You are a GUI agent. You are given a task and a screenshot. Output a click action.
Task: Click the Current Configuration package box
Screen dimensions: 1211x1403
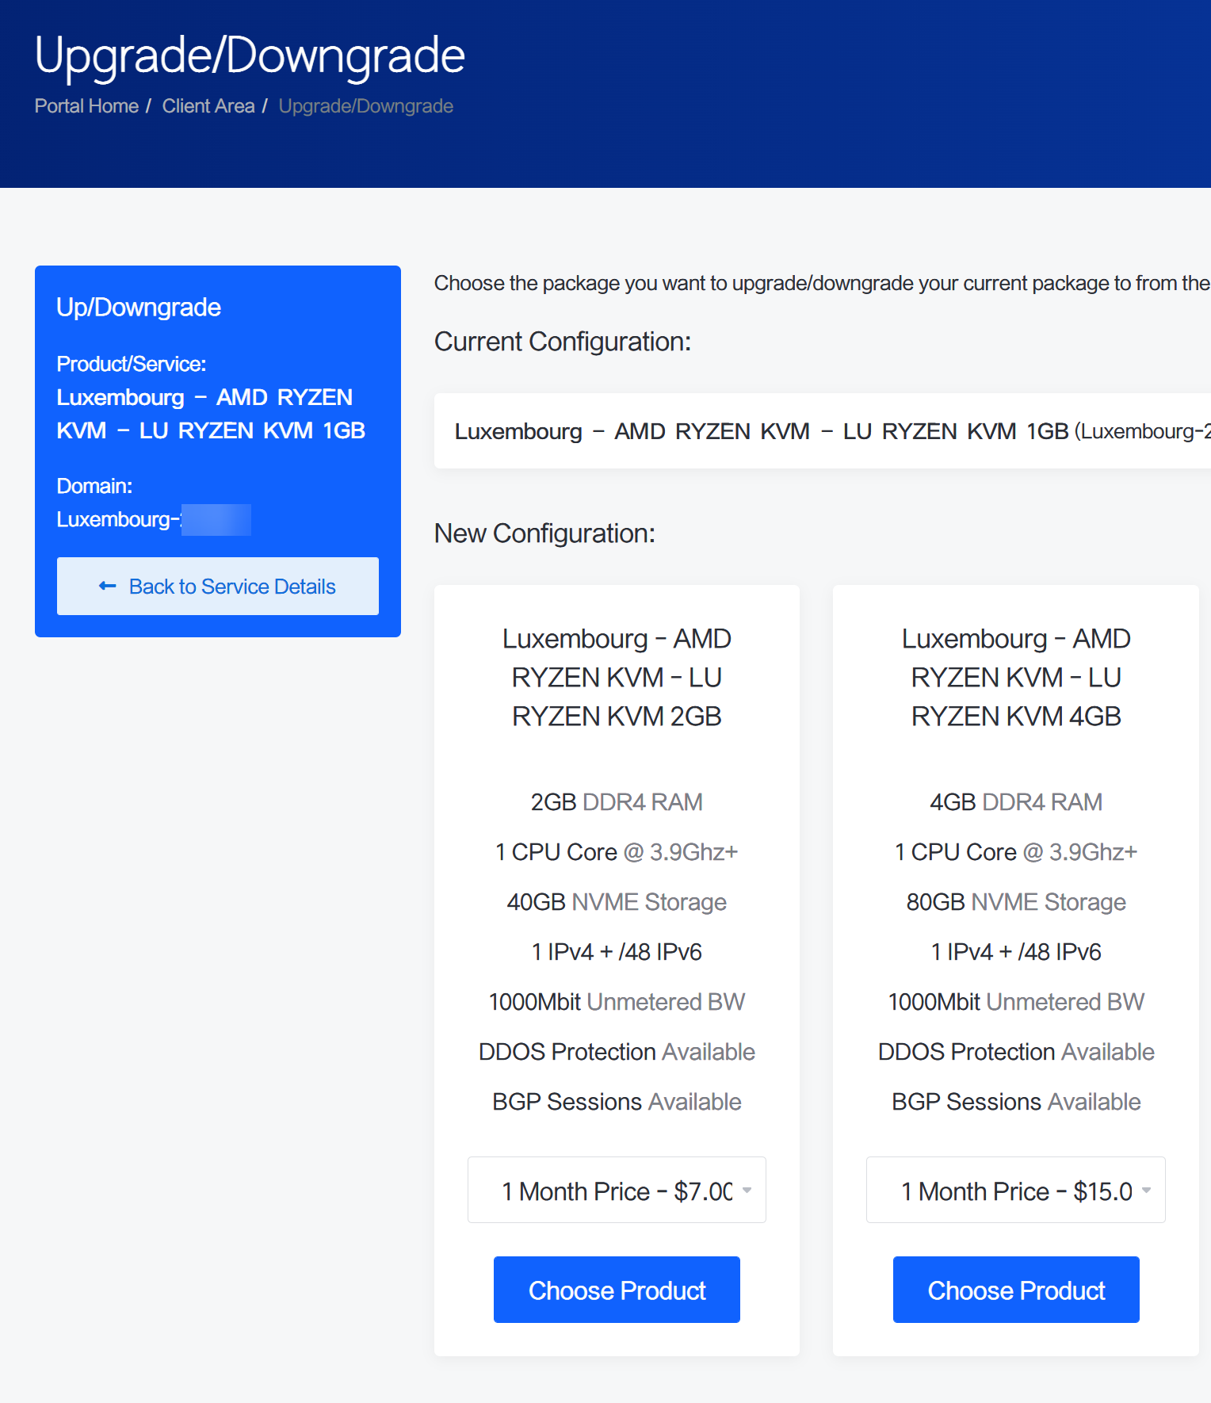click(x=823, y=431)
